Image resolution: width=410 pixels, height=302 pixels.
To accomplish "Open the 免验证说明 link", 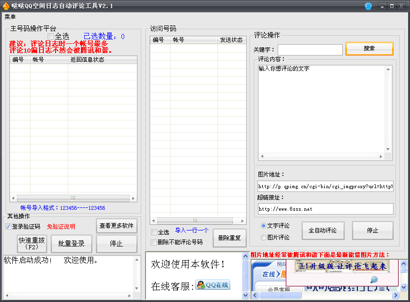I will tap(61, 227).
